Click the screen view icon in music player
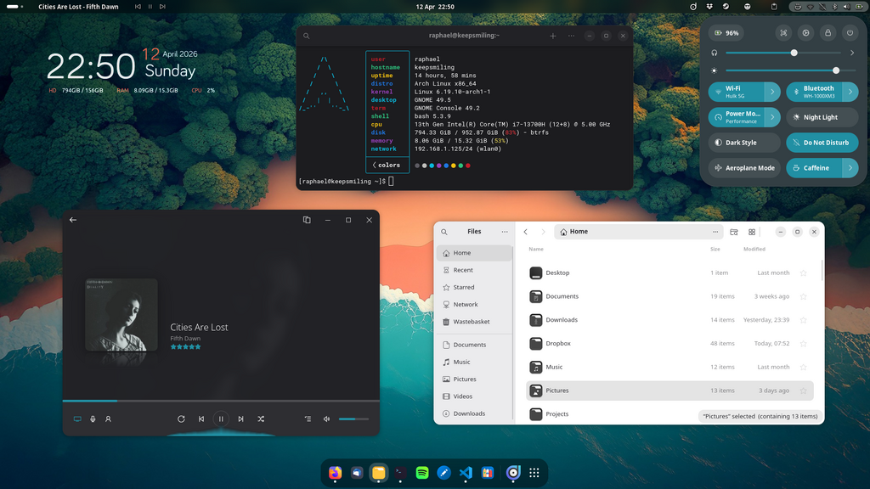This screenshot has width=870, height=489. (77, 419)
